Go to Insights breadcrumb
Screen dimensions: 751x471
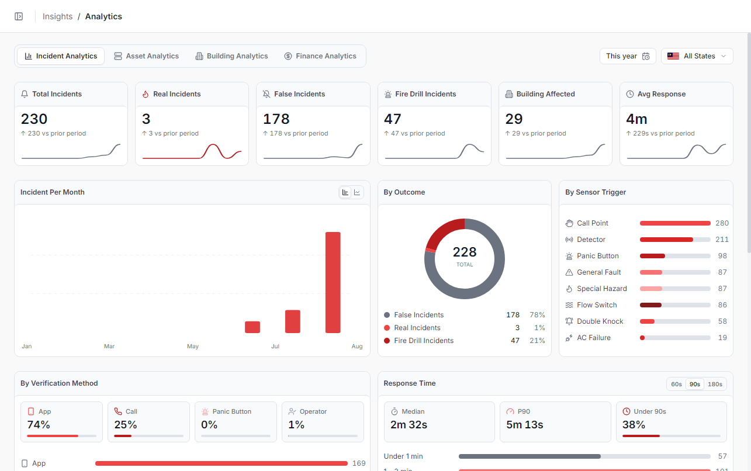point(57,16)
